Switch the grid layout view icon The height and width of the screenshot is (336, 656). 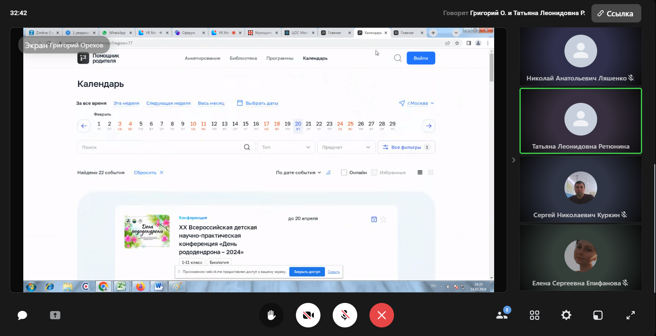point(535,315)
